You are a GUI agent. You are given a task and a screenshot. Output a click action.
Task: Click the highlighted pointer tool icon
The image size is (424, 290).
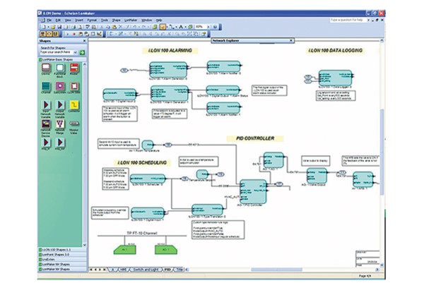pos(163,27)
